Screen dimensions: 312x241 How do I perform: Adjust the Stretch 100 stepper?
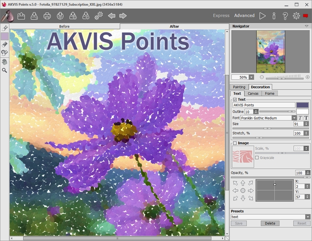coord(307,133)
